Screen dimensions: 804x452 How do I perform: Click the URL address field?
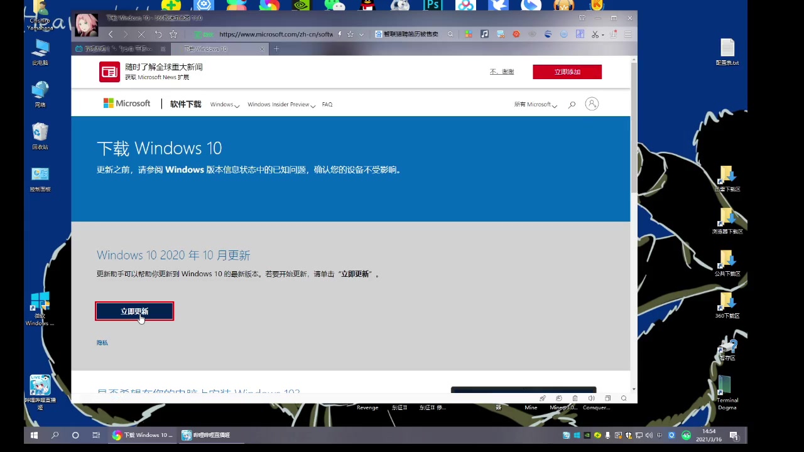click(x=276, y=35)
